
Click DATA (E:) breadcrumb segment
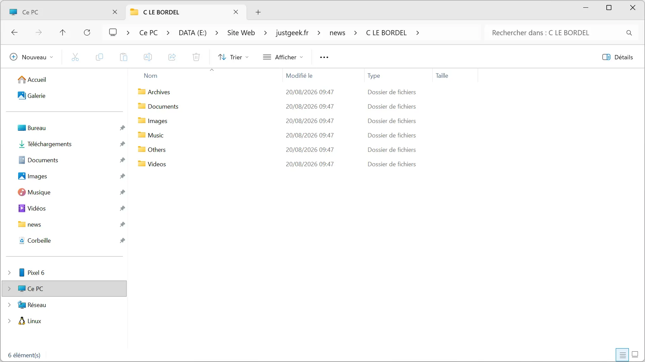(192, 33)
